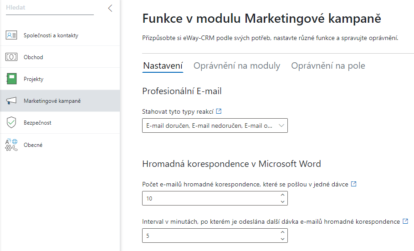Open help link next to Stahovat tyto typy reakcí

coord(219,111)
